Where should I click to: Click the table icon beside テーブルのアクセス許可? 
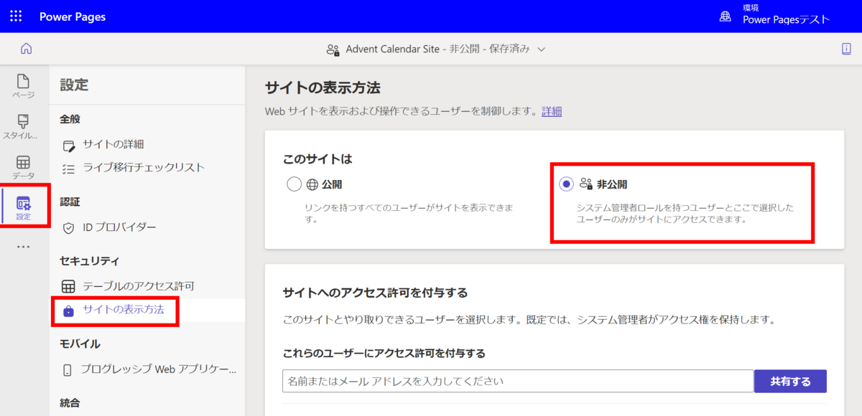click(x=68, y=287)
